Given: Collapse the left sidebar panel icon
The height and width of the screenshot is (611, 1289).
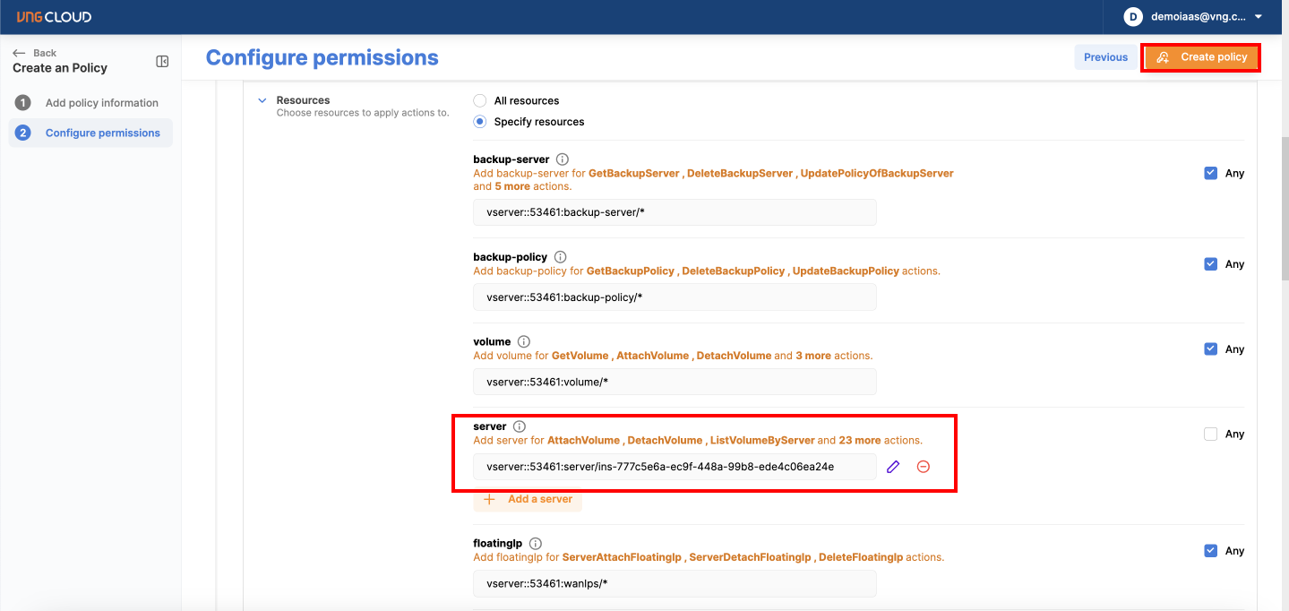Looking at the screenshot, I should 162,62.
